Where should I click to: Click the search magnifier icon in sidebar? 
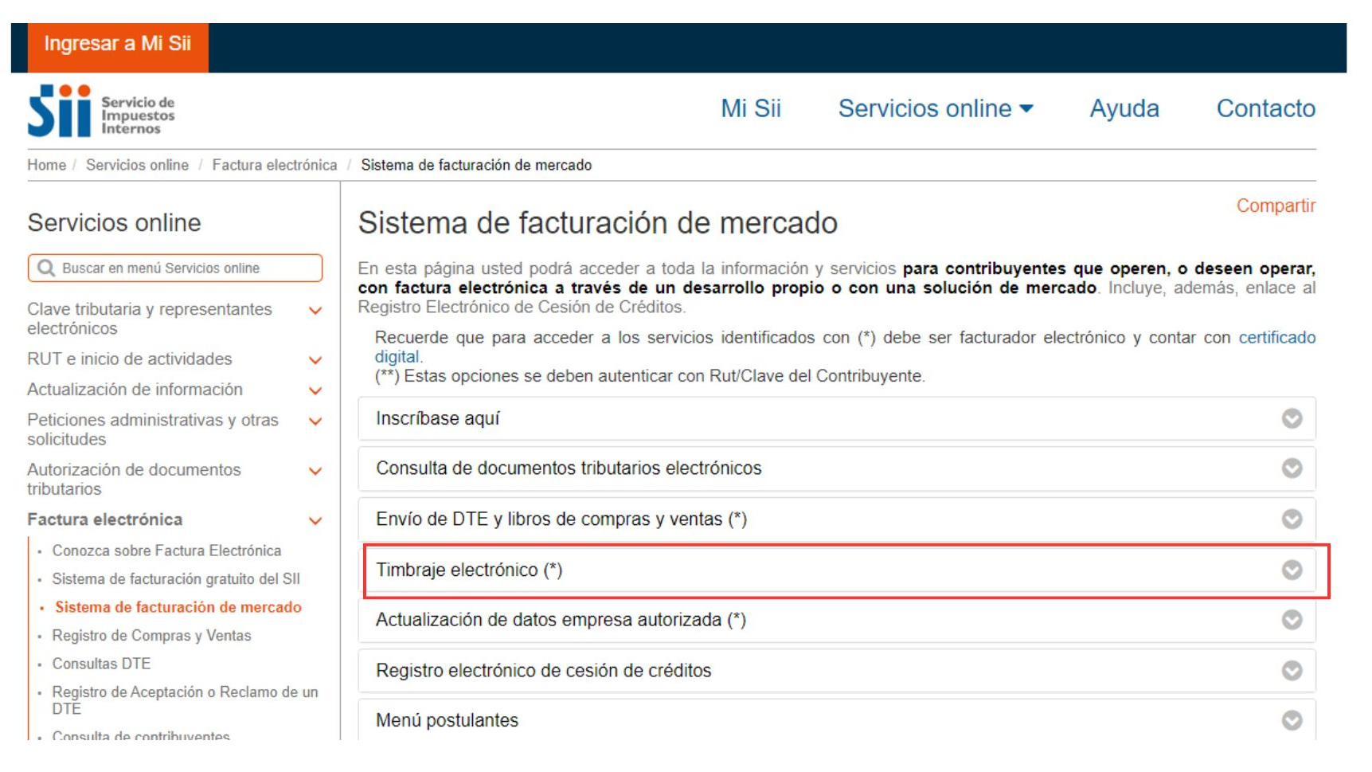pos(46,268)
